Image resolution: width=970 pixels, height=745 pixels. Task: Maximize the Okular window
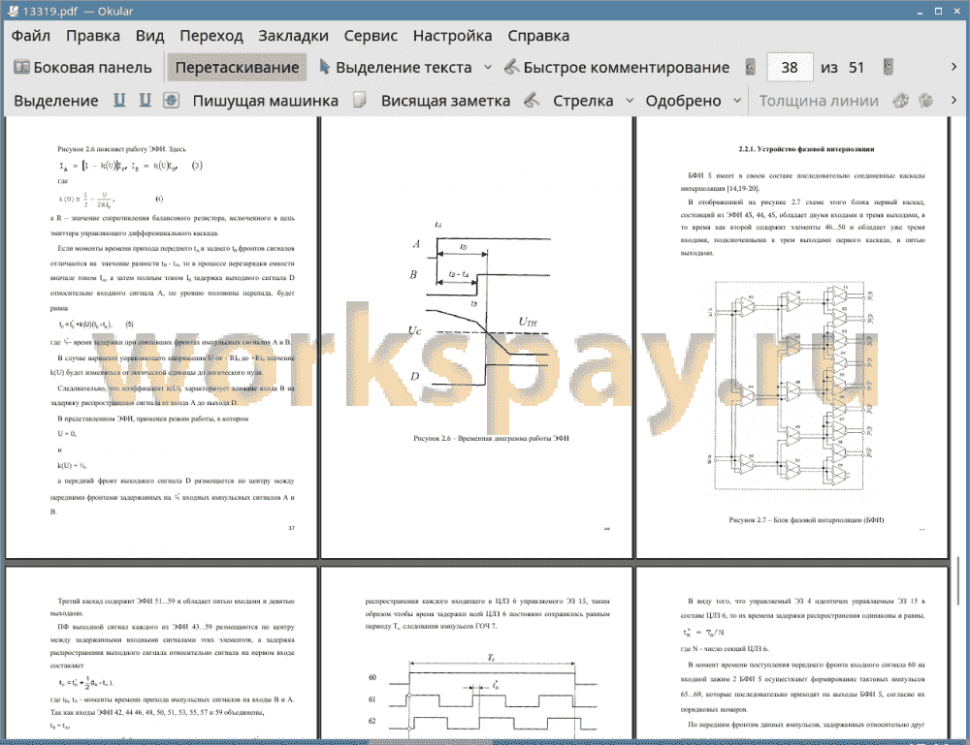pyautogui.click(x=938, y=11)
